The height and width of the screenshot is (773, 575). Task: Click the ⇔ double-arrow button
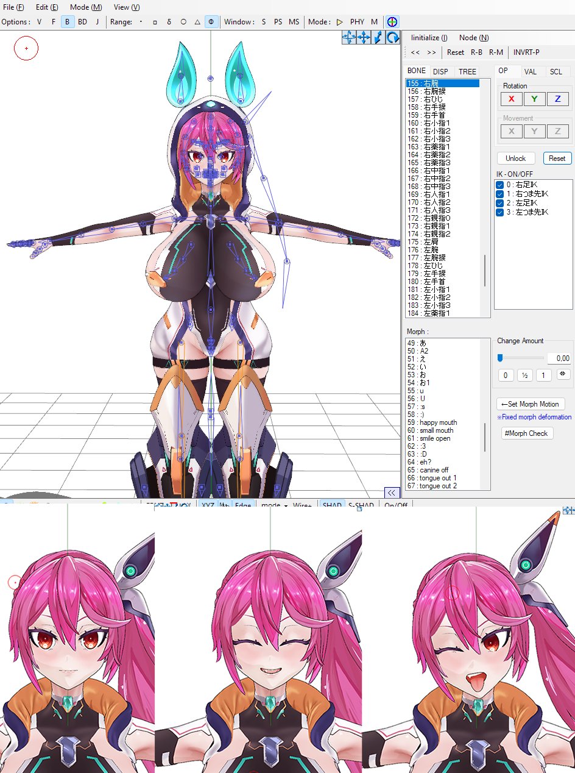point(562,374)
